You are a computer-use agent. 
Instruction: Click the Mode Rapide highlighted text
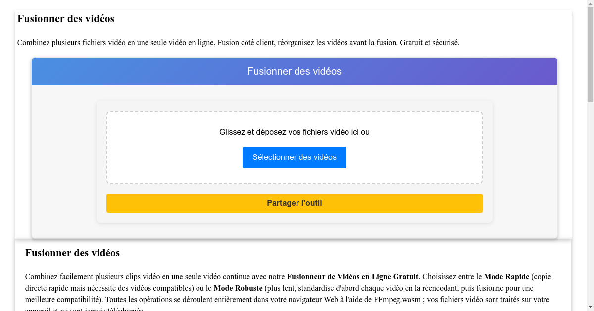pyautogui.click(x=506, y=277)
